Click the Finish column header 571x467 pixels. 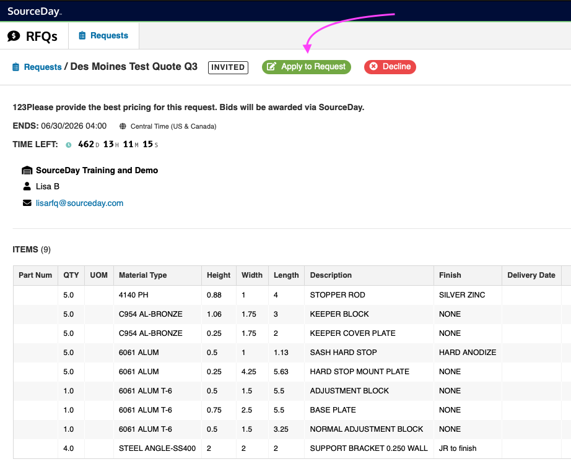(468, 275)
